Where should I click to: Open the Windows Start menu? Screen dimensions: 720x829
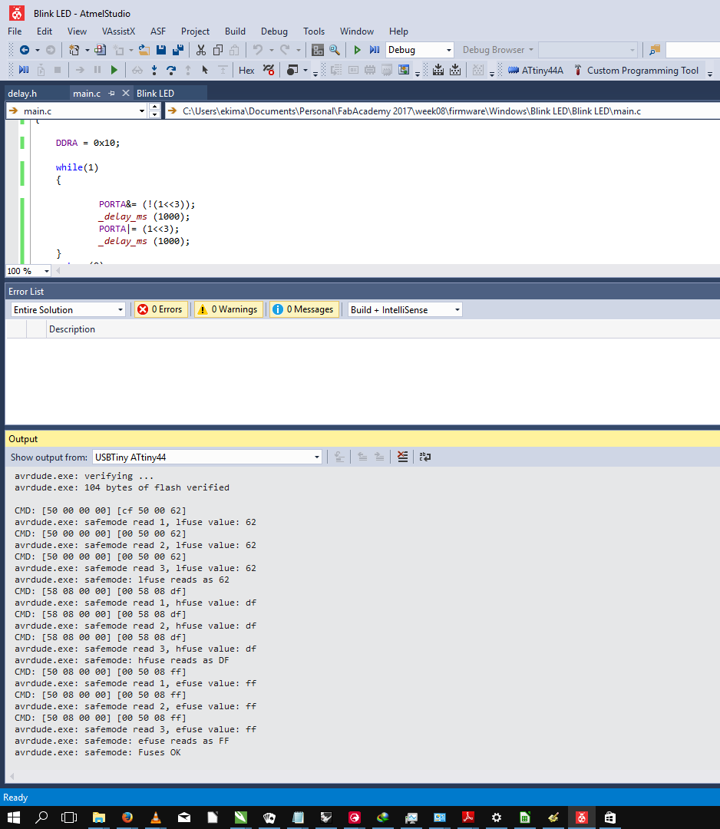(x=13, y=817)
